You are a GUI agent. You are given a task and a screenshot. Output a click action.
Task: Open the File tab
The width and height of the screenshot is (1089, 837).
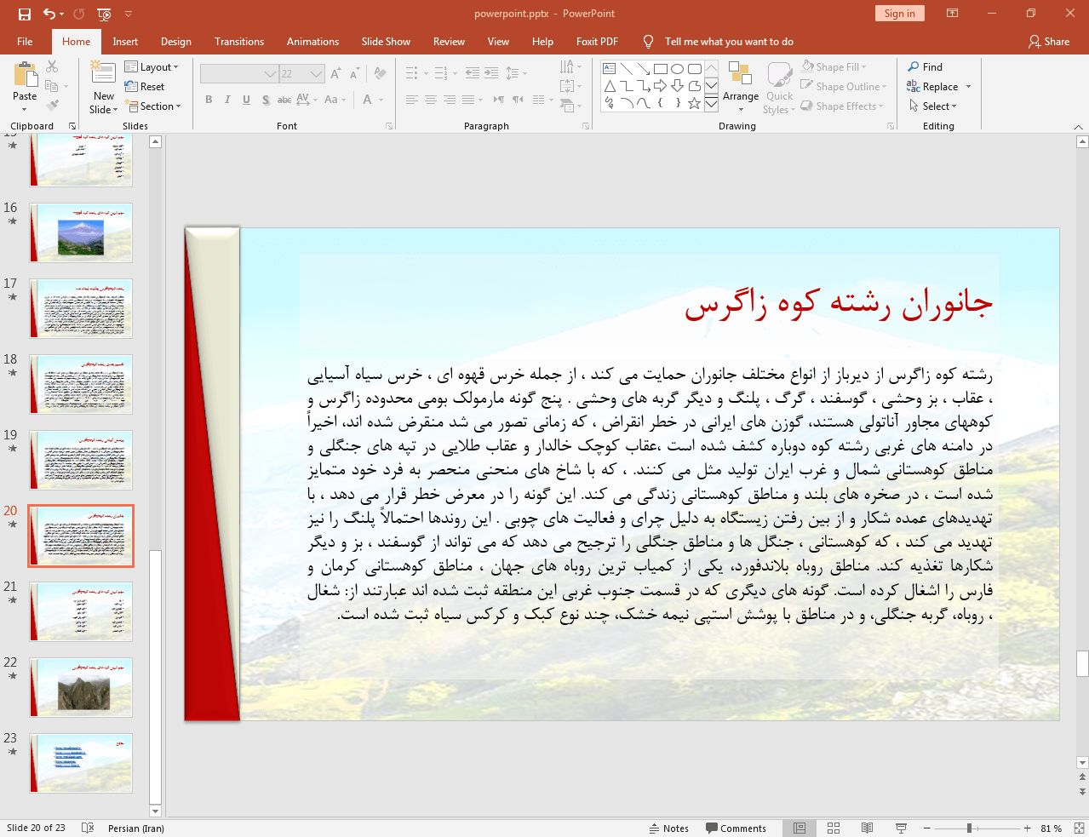(x=25, y=41)
